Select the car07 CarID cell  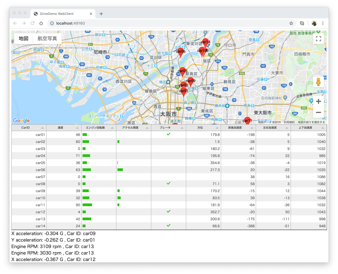point(29,177)
